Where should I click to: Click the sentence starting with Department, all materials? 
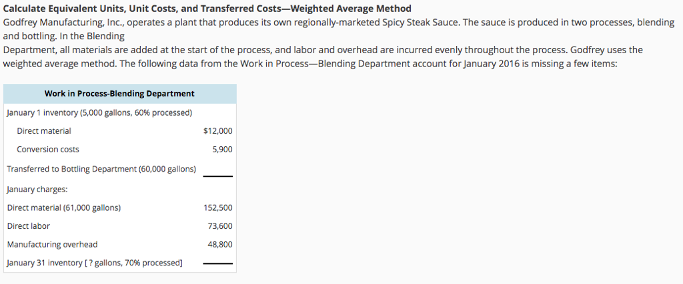(323, 50)
